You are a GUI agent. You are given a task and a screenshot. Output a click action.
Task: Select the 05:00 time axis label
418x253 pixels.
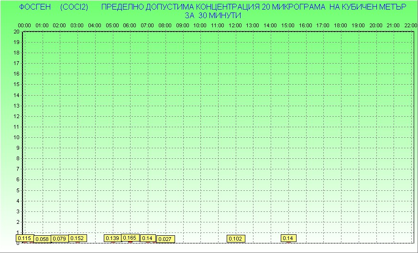click(112, 26)
